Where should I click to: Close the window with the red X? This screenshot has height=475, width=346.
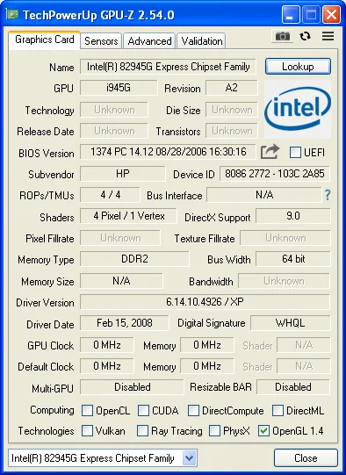331,15
